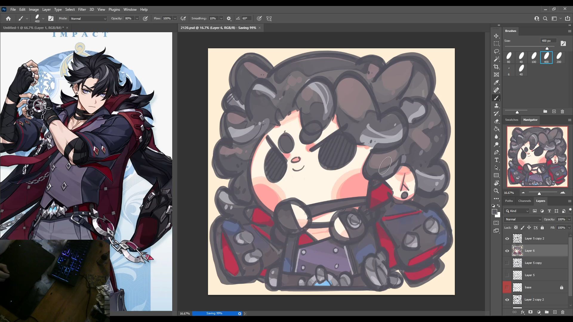Select the Rectangular Marquee tool
The height and width of the screenshot is (322, 573).
[496, 44]
